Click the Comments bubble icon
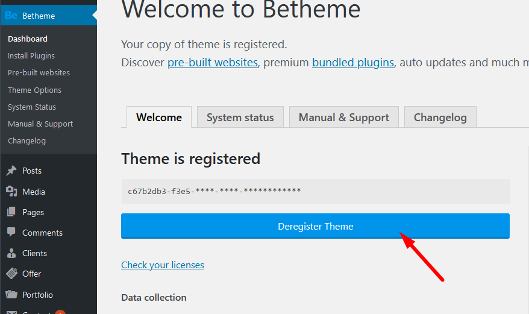Viewport: 529px width, 314px height. [11, 233]
